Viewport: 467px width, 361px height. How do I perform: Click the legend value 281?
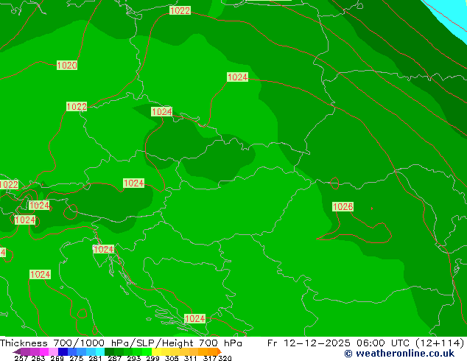pyautogui.click(x=95, y=358)
